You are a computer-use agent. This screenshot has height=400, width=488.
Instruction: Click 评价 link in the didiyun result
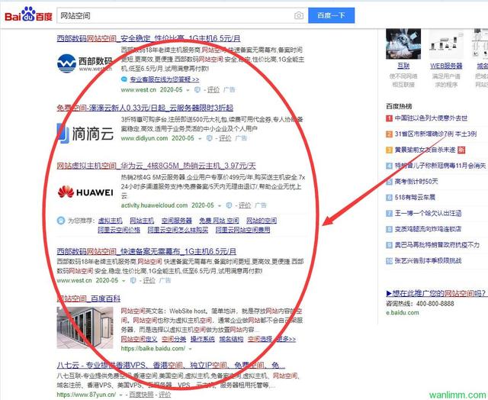coord(225,138)
